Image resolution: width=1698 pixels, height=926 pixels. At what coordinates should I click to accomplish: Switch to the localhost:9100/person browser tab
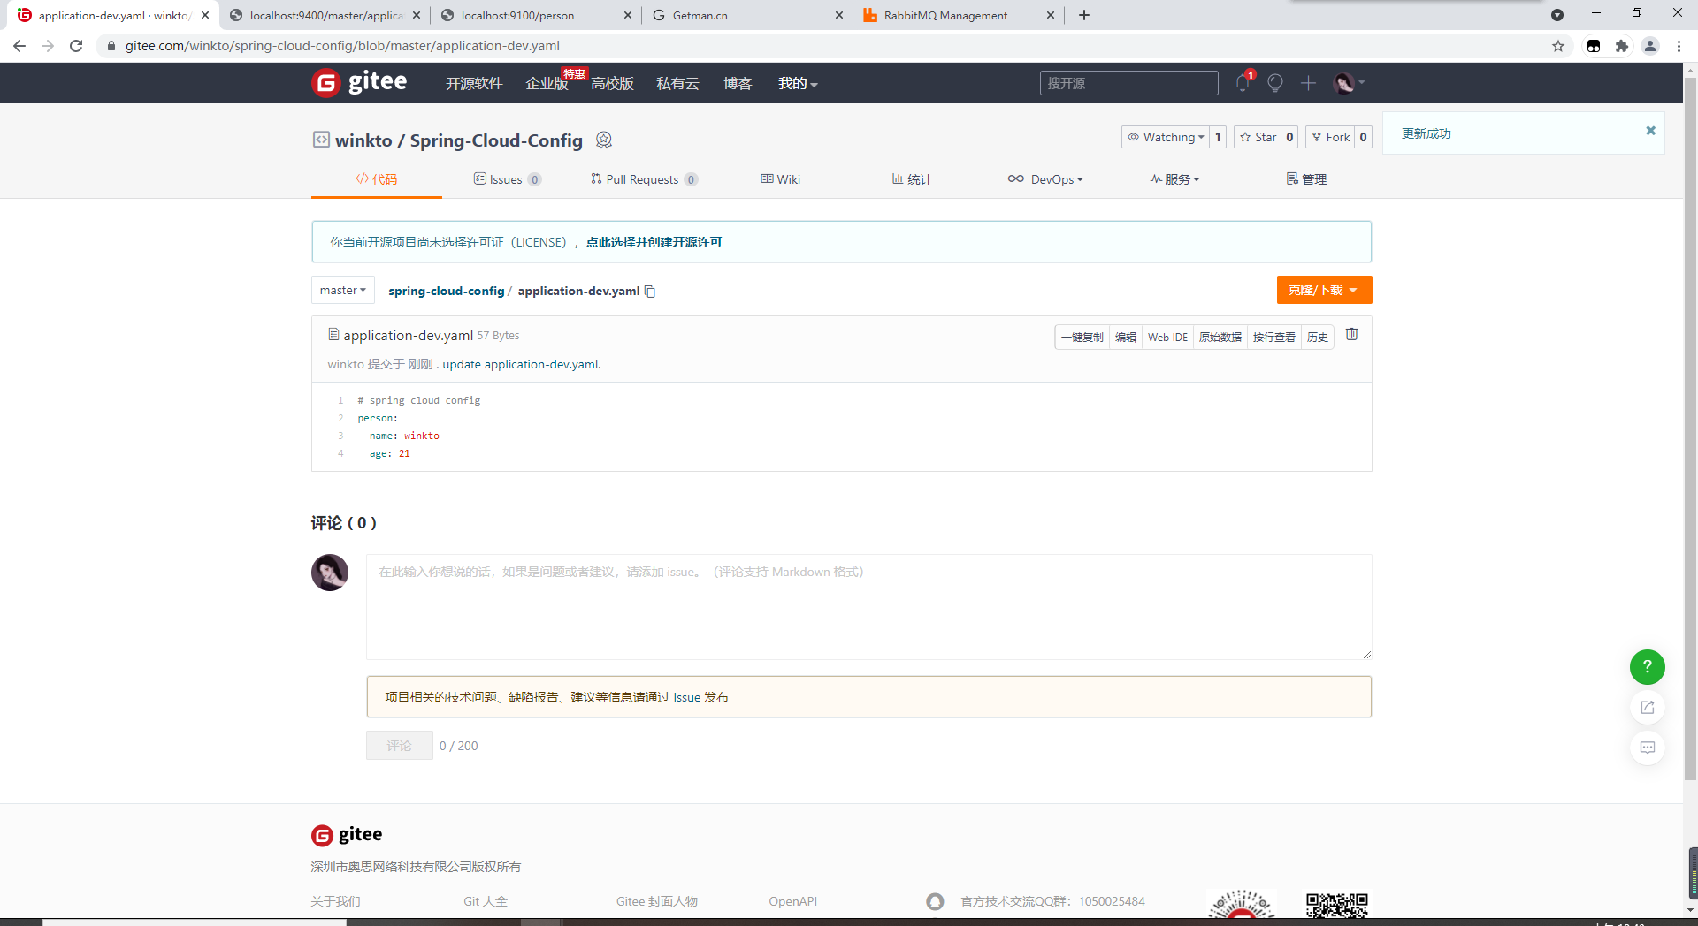(x=536, y=15)
